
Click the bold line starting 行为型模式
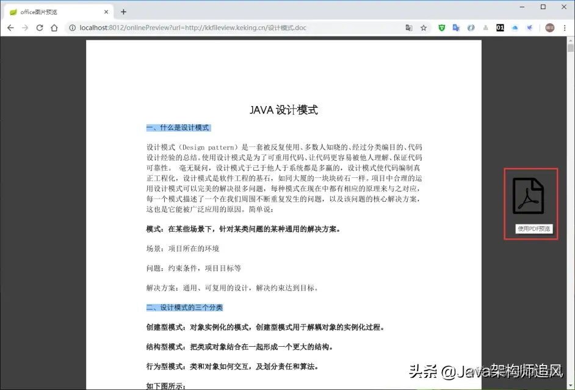[x=233, y=367]
